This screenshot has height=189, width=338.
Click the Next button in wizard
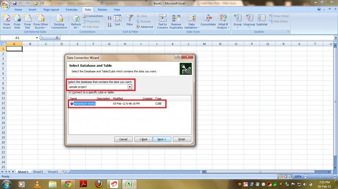coord(162,139)
